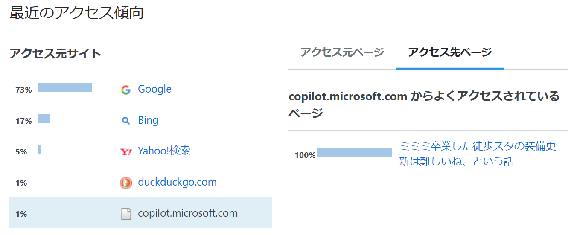Open the Yahoo!検索 referrer link
This screenshot has height=235, width=577.
coord(164,151)
